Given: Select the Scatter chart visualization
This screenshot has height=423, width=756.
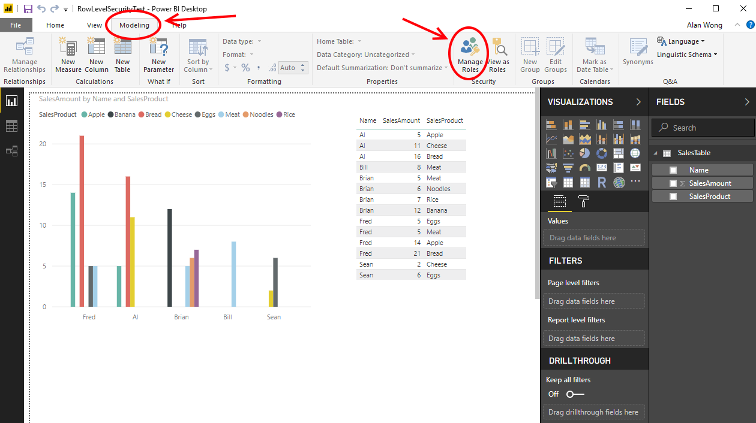Looking at the screenshot, I should point(568,153).
